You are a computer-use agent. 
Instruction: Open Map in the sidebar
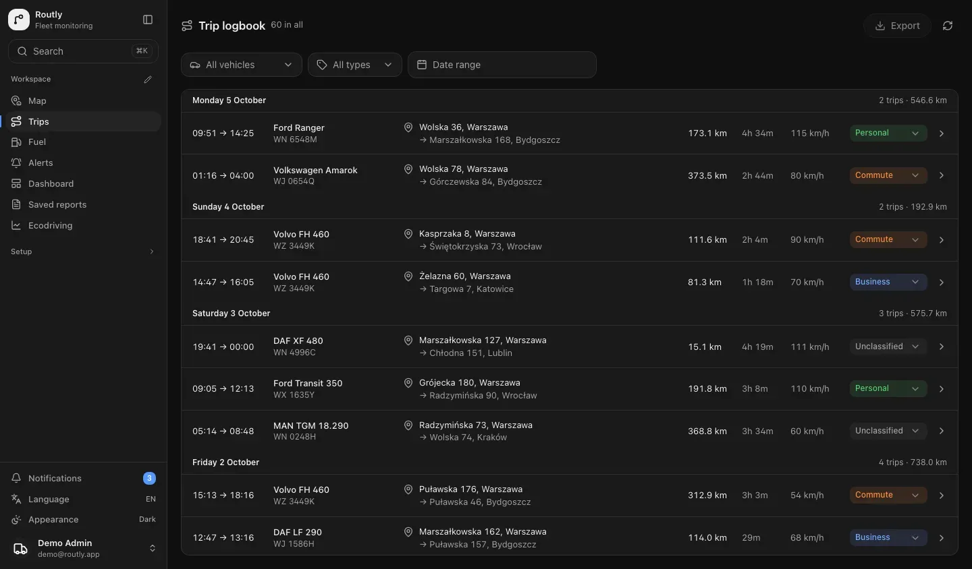point(84,101)
